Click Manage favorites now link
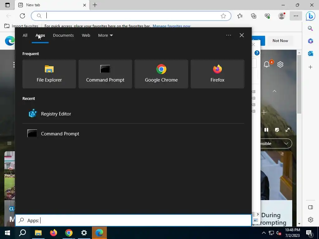This screenshot has width=319, height=239. click(x=171, y=26)
